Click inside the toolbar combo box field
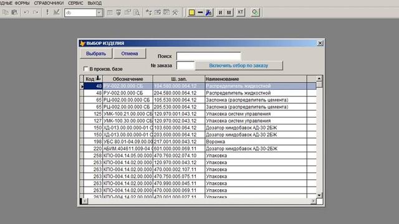Image resolution: width=399 pixels, height=224 pixels. click(80, 12)
